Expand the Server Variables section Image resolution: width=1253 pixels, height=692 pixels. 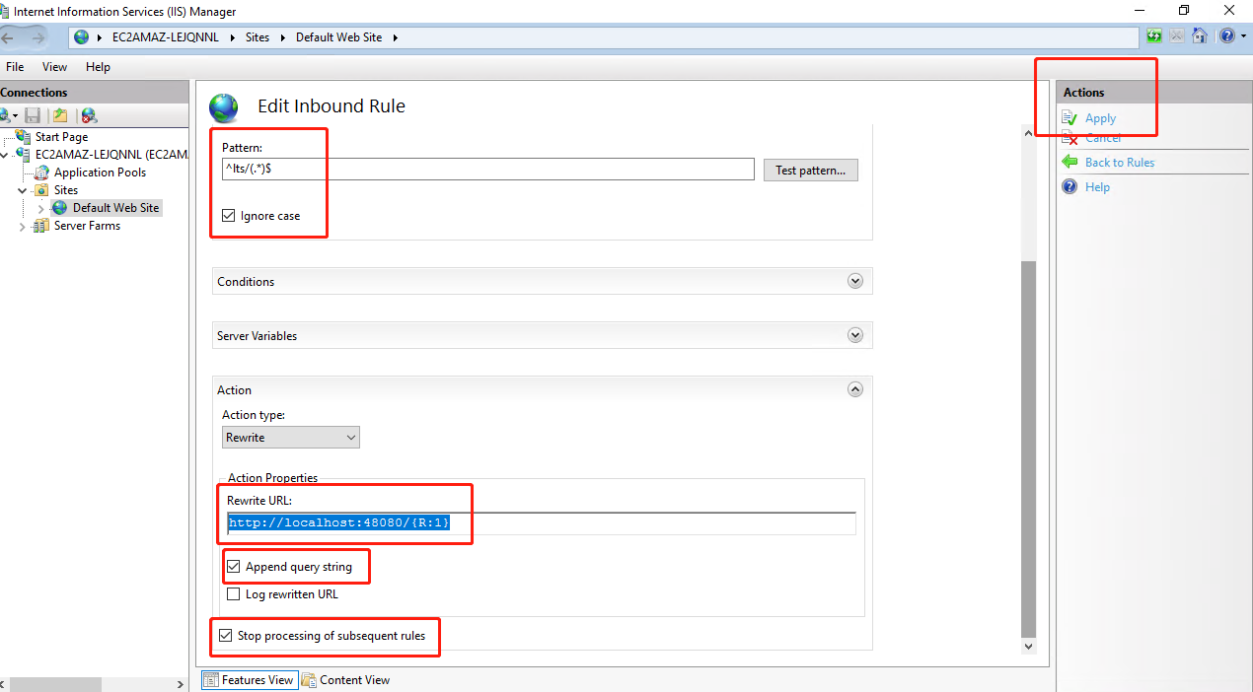point(855,335)
